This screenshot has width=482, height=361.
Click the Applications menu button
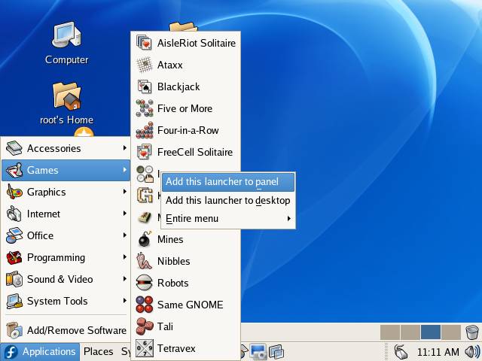[41, 351]
